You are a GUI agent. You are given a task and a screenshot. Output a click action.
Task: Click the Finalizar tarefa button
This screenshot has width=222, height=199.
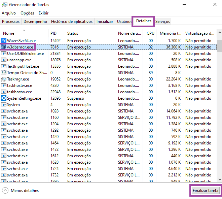point(205,190)
